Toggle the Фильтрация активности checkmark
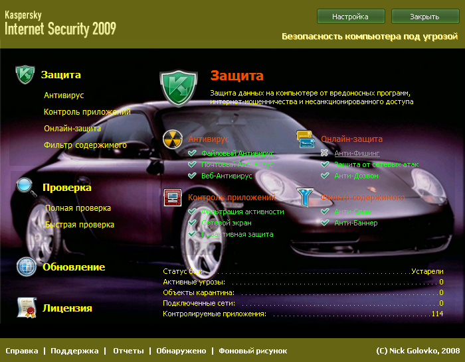This screenshot has width=465, height=362. pos(192,211)
